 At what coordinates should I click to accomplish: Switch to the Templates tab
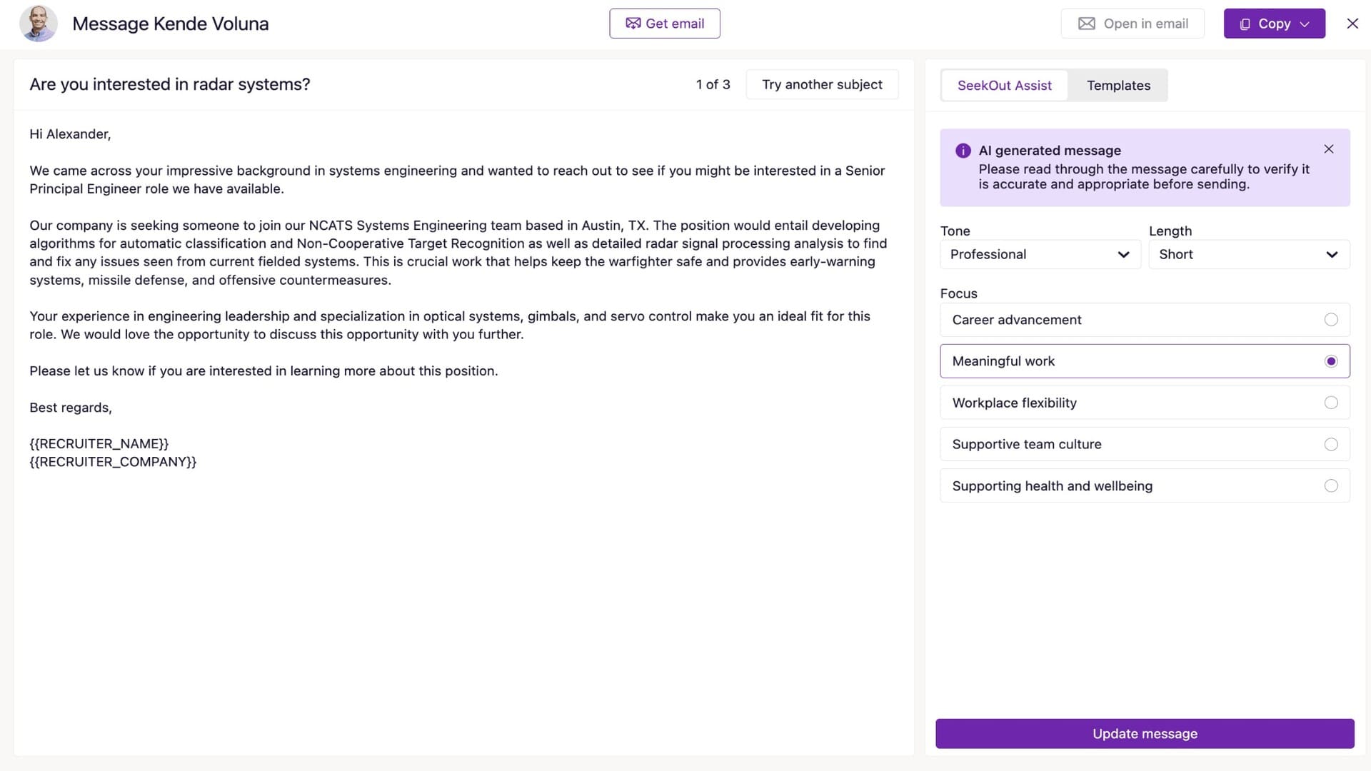click(x=1118, y=85)
